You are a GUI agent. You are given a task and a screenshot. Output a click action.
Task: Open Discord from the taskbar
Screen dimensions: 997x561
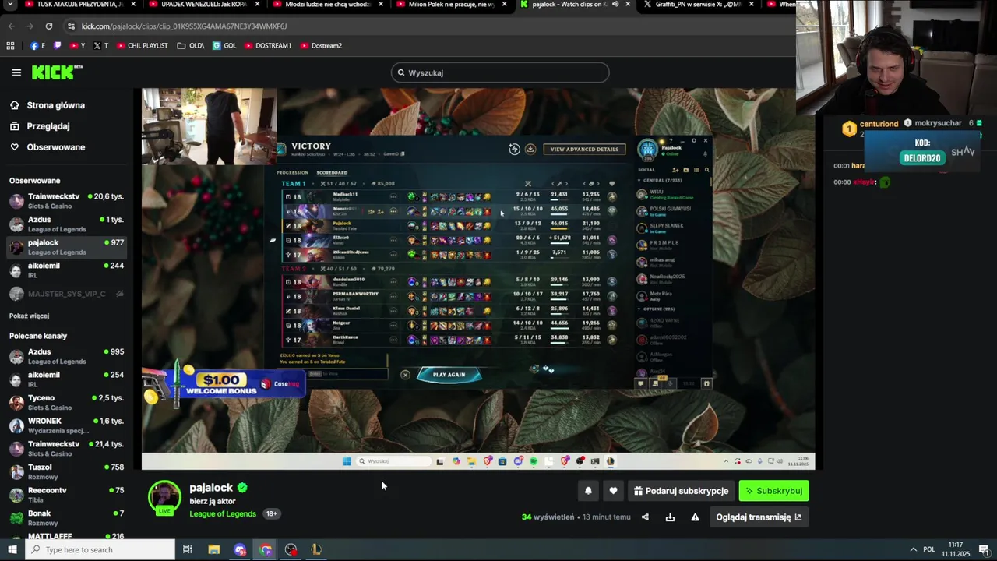tap(240, 549)
